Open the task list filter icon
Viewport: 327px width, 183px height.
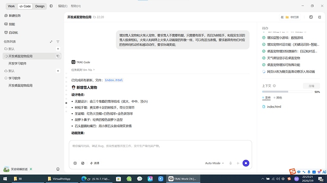click(58, 42)
